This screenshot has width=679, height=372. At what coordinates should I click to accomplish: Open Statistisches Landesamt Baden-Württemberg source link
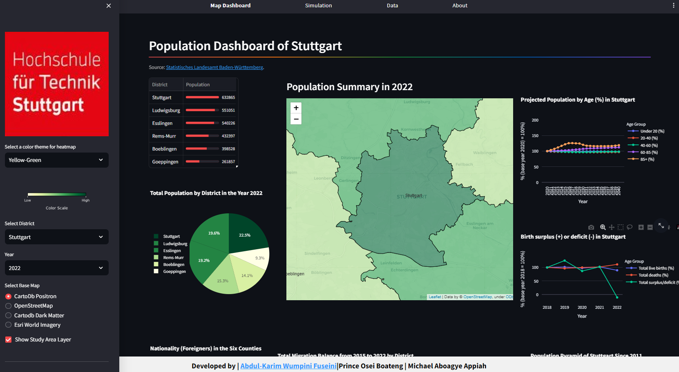214,67
